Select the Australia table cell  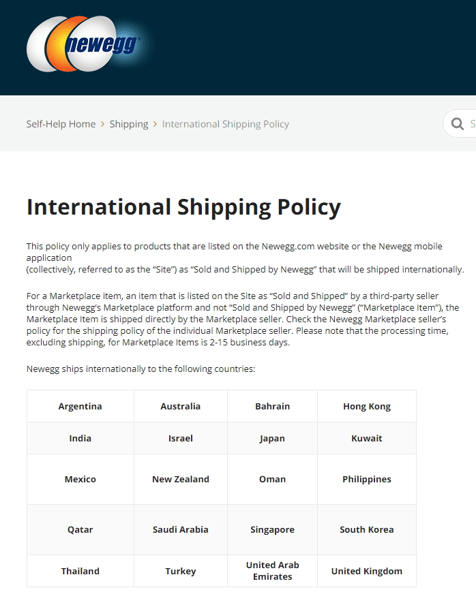click(x=181, y=406)
